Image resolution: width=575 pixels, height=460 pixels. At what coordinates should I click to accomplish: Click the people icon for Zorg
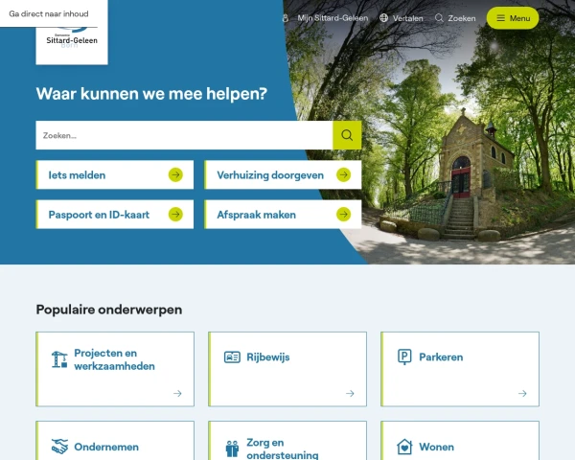tap(232, 448)
